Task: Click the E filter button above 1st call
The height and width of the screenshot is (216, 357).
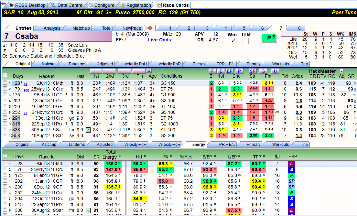Action: 221,71
